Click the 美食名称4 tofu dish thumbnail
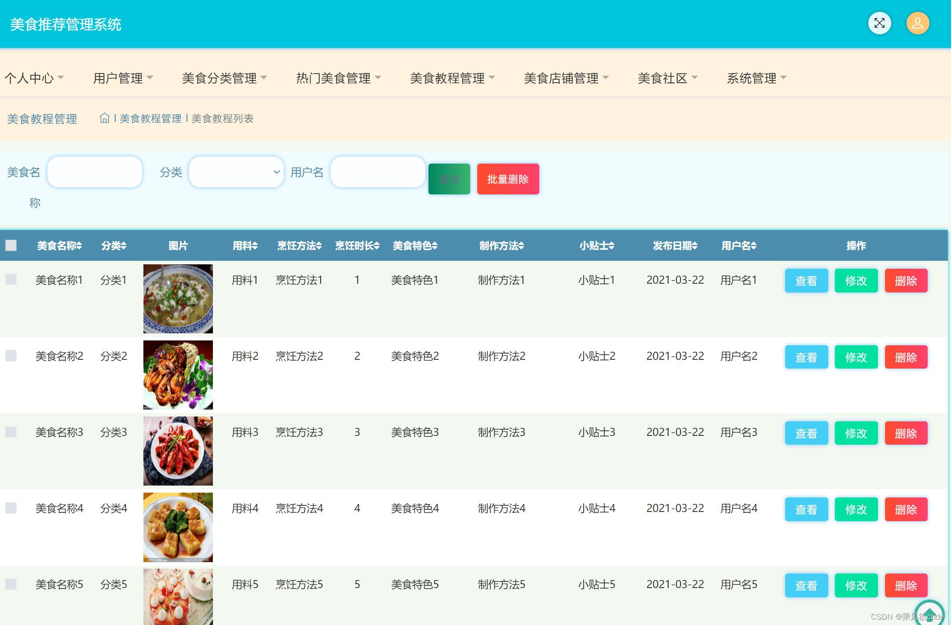 click(178, 527)
